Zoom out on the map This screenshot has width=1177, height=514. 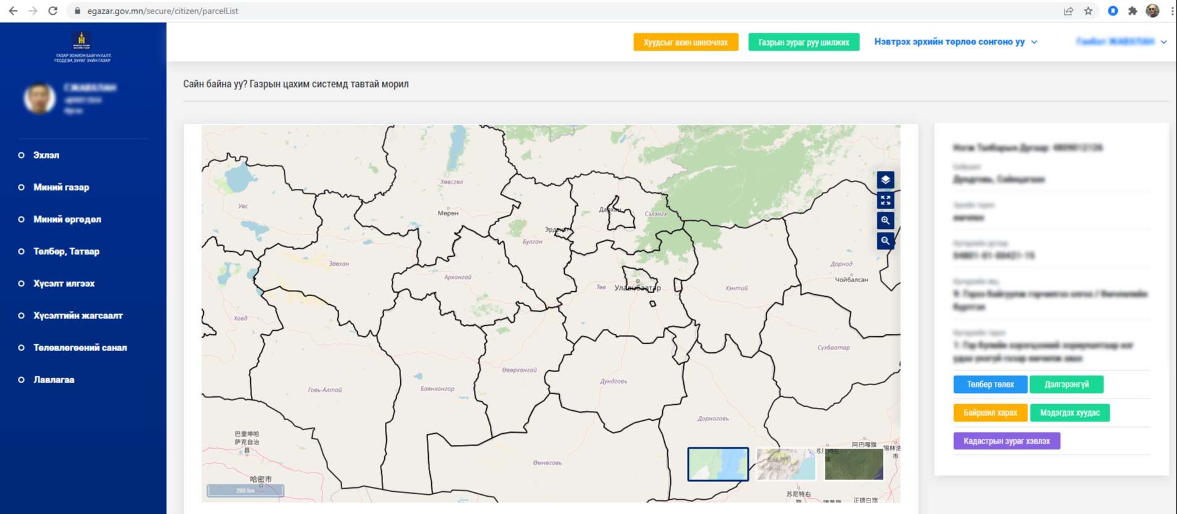click(x=885, y=241)
